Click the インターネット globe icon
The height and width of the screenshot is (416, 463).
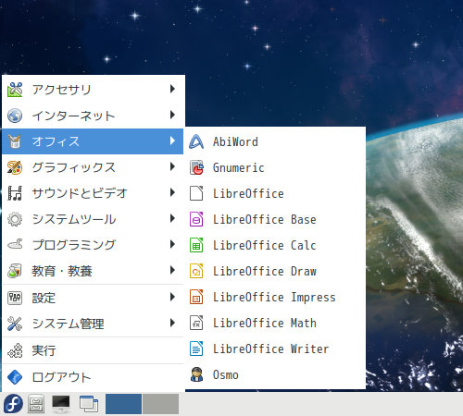click(x=15, y=116)
